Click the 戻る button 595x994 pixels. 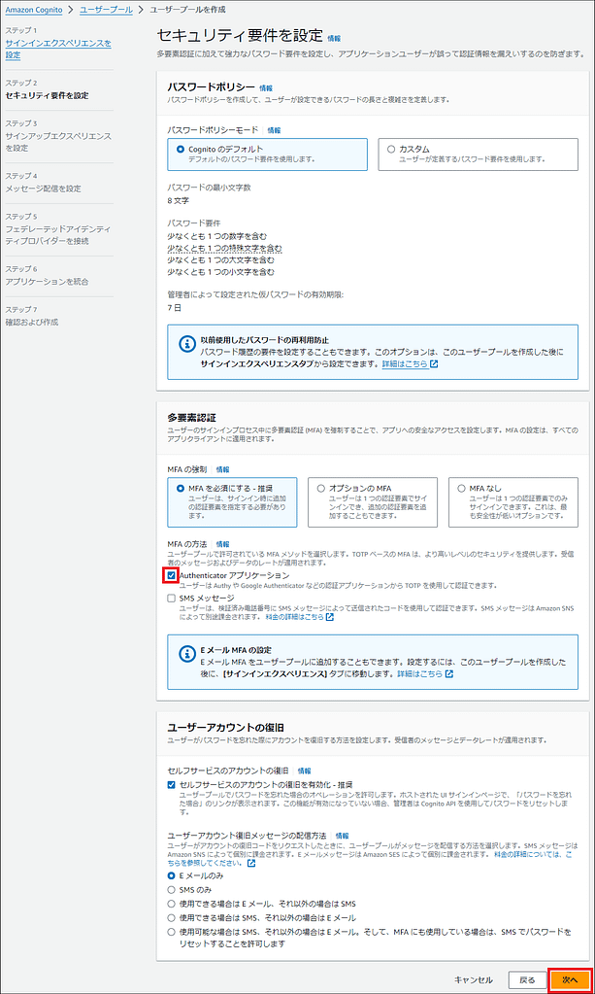click(x=527, y=979)
